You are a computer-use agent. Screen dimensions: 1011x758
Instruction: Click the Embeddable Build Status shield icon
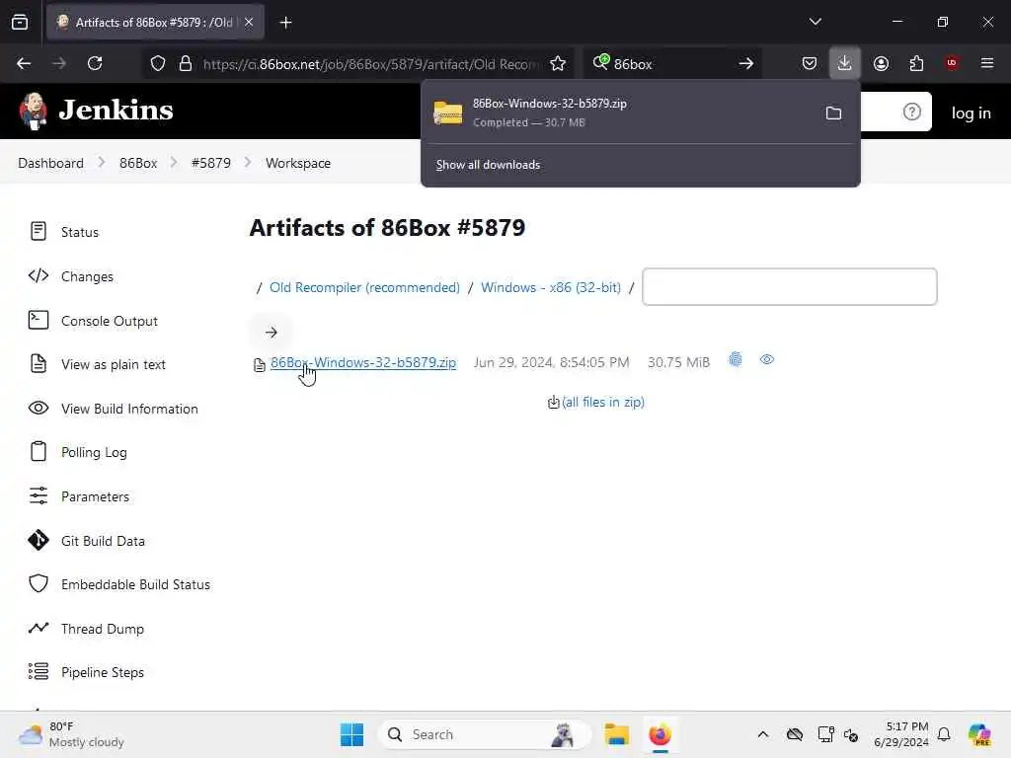point(39,584)
